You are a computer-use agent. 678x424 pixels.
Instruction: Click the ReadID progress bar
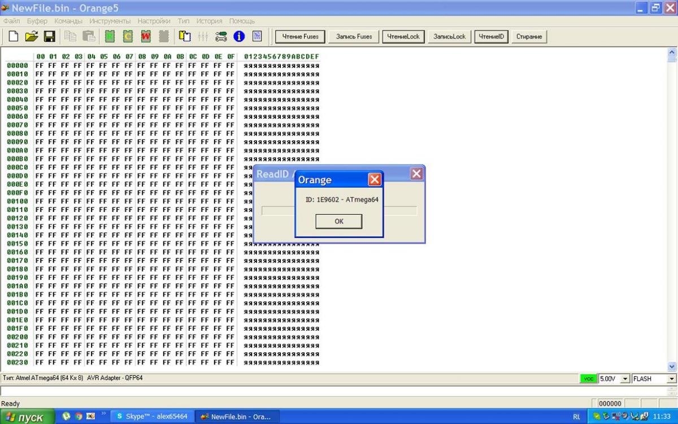tap(339, 211)
